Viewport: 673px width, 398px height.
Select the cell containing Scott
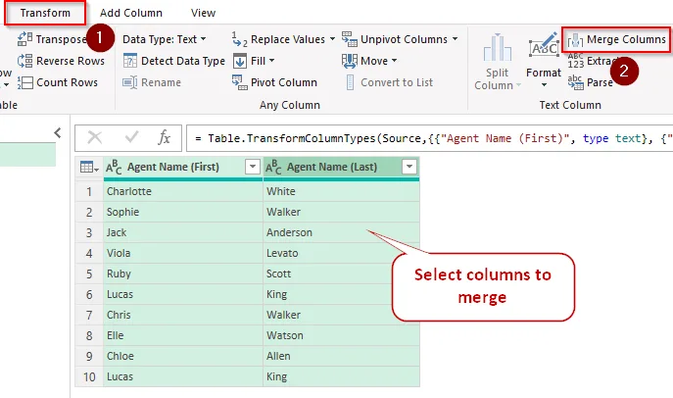(x=341, y=274)
